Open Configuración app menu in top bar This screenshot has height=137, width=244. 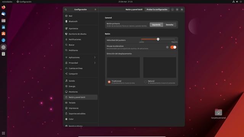click(x=24, y=2)
